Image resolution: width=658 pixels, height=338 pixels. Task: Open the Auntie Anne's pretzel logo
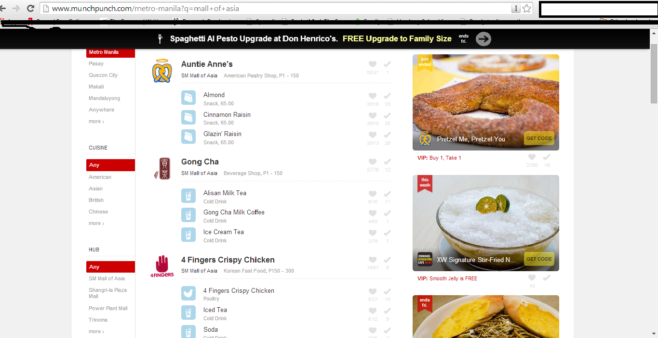[162, 71]
